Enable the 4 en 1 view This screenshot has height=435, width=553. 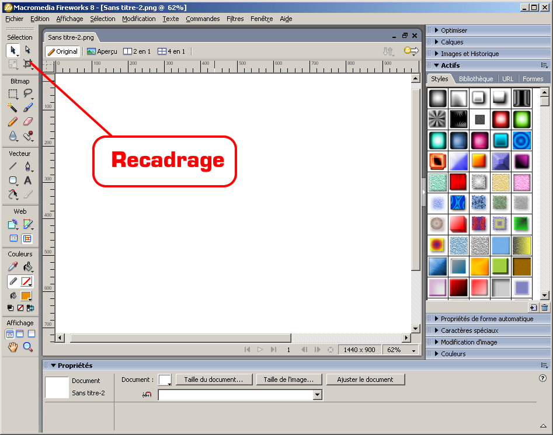click(171, 51)
